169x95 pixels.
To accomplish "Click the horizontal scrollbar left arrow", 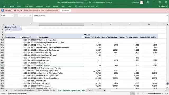I will pyautogui.click(x=104, y=90).
